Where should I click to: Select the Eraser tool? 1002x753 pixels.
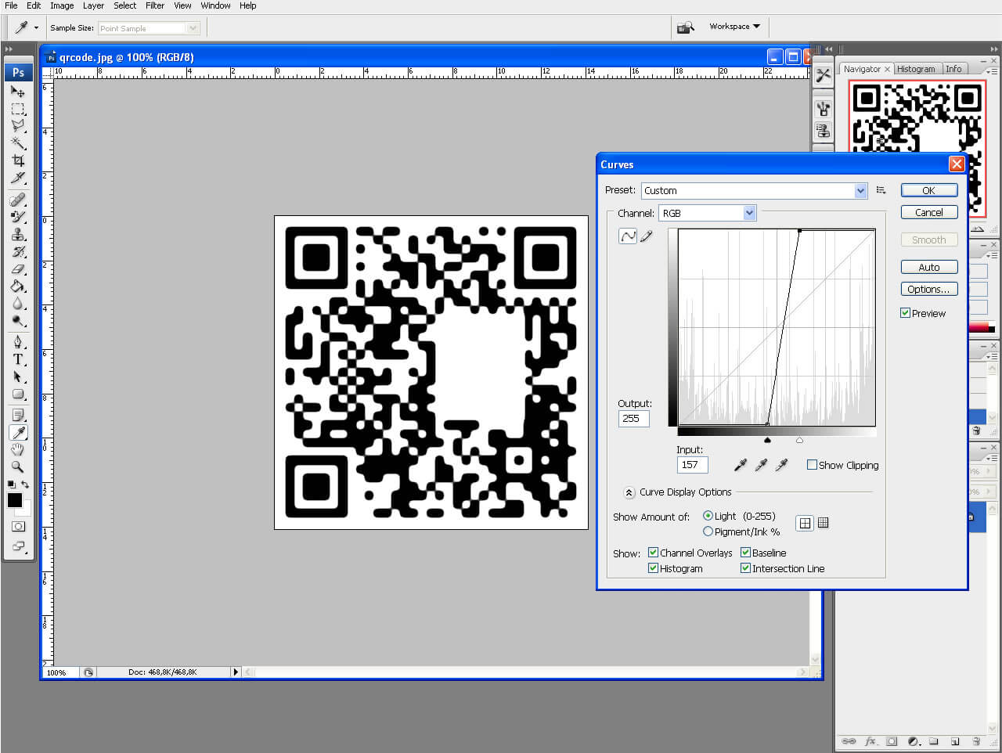[x=18, y=268]
